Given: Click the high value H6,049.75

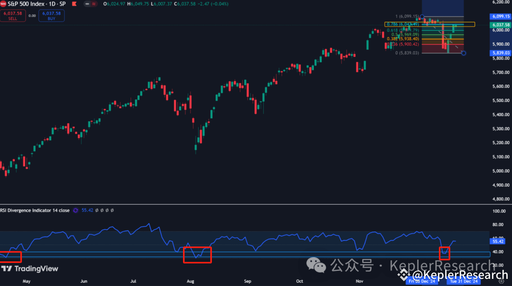Looking at the screenshot, I should pos(138,4).
